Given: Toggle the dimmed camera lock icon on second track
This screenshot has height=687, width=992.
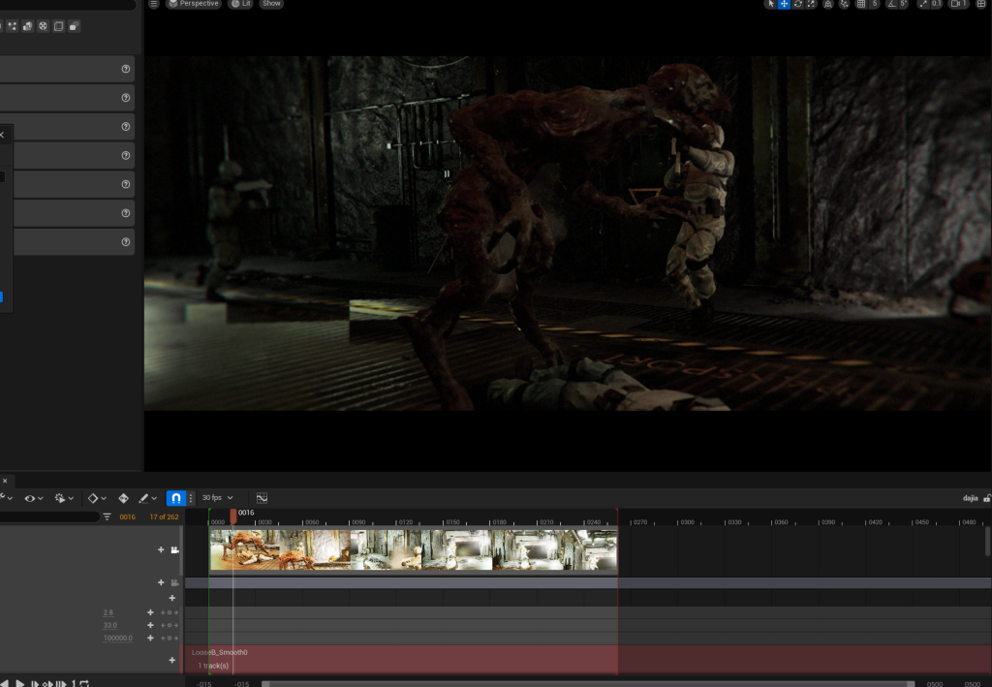Looking at the screenshot, I should pyautogui.click(x=174, y=582).
